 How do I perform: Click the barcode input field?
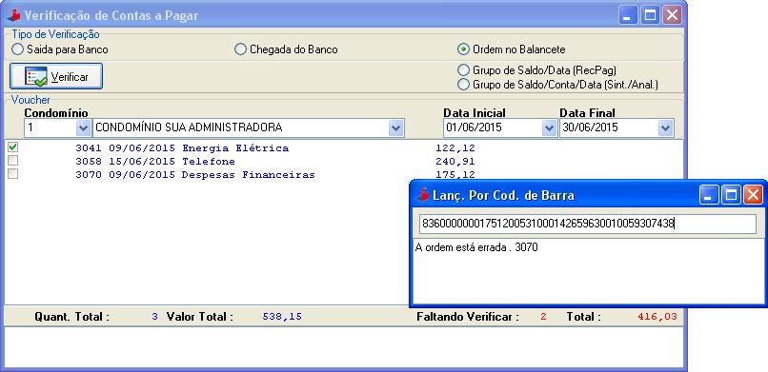(588, 224)
